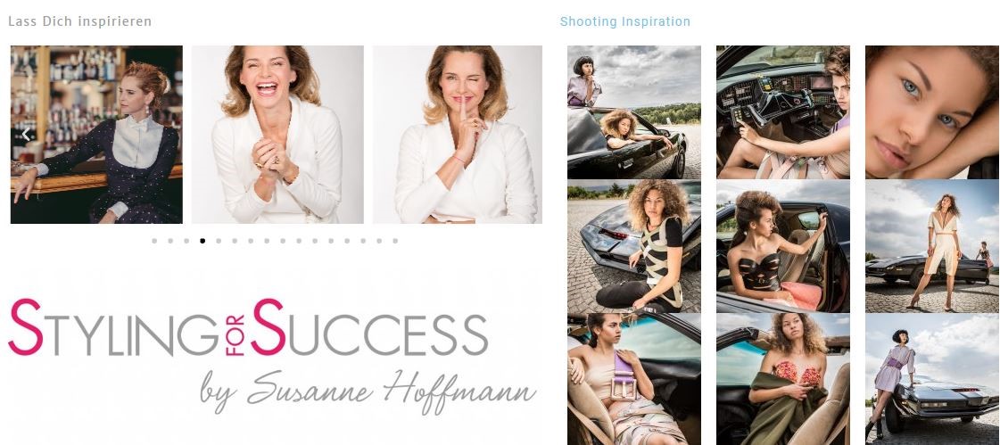The width and height of the screenshot is (1000, 445).
Task: Select the last carousel pagination dot
Action: coord(395,241)
